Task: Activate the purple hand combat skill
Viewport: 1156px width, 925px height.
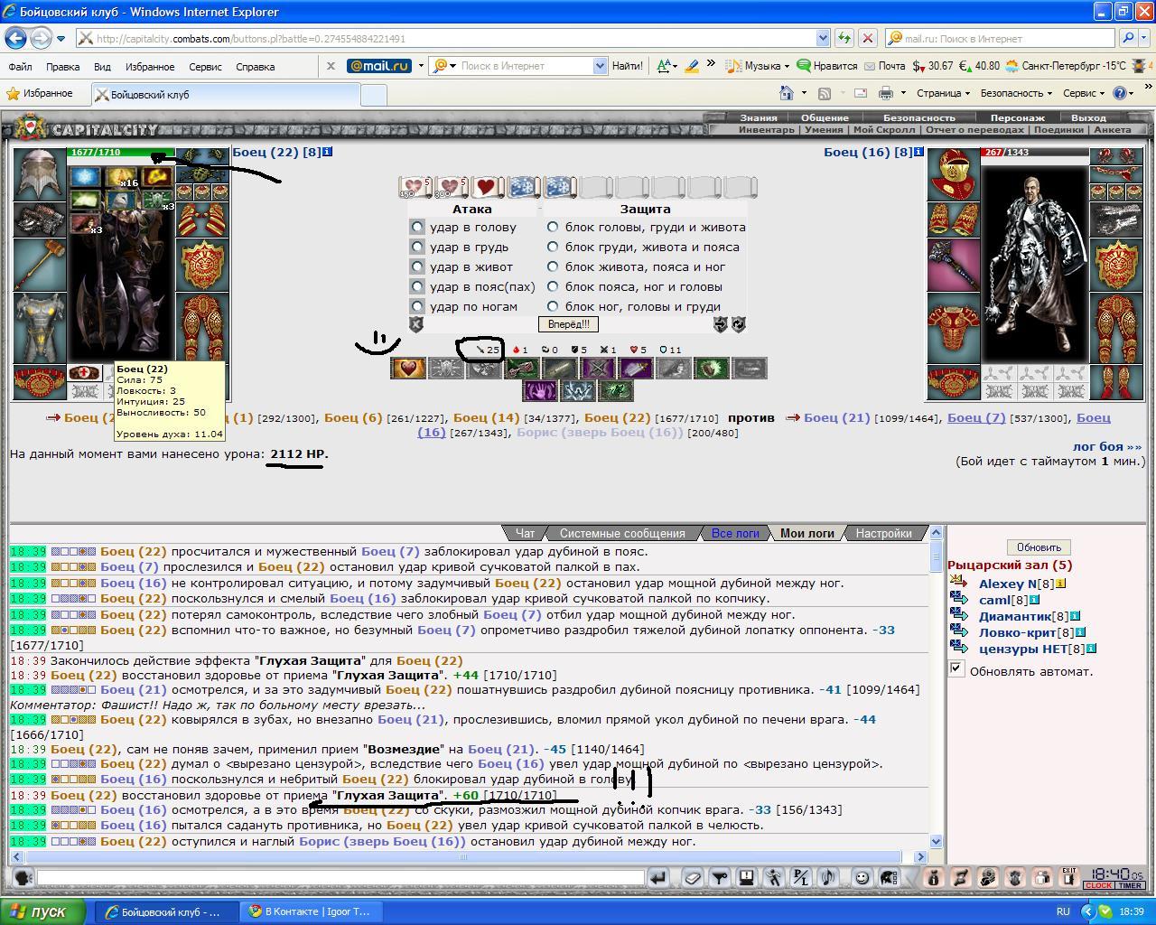Action: [x=540, y=390]
